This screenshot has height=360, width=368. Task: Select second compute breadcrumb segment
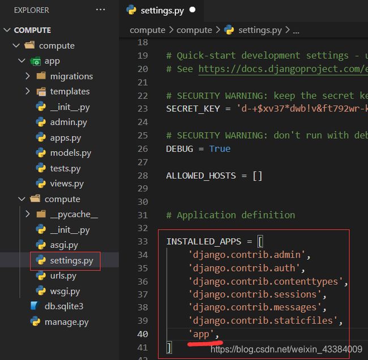point(194,30)
